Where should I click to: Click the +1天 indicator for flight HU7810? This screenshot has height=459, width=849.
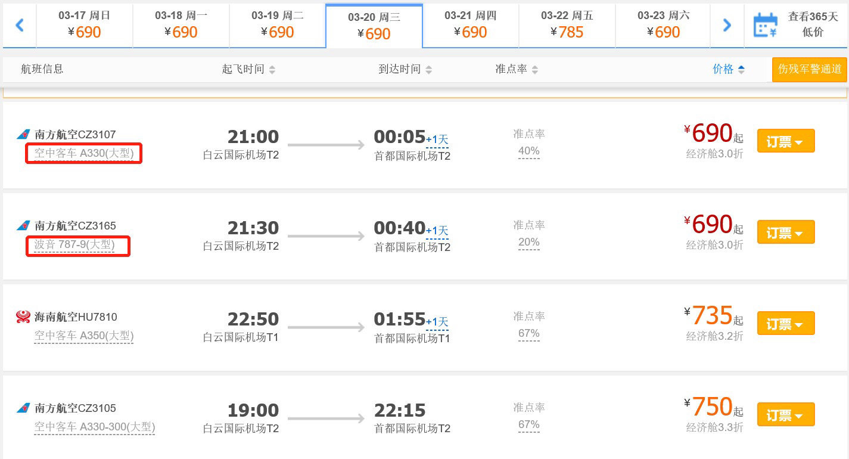(x=437, y=322)
